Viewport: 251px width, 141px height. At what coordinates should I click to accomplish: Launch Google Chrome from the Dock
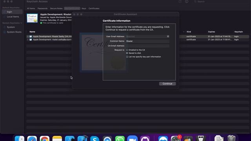[44, 138]
